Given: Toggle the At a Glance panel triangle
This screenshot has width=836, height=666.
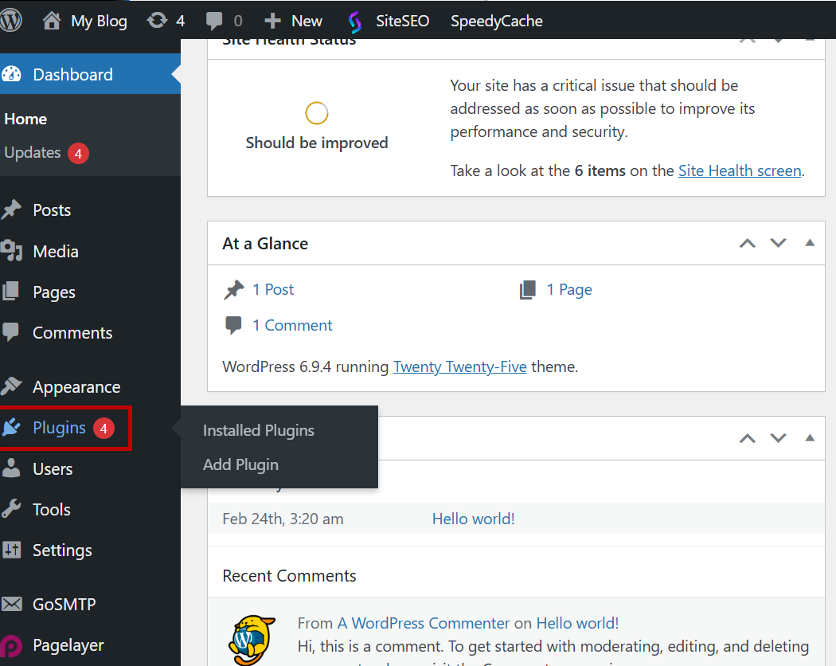Looking at the screenshot, I should point(810,243).
